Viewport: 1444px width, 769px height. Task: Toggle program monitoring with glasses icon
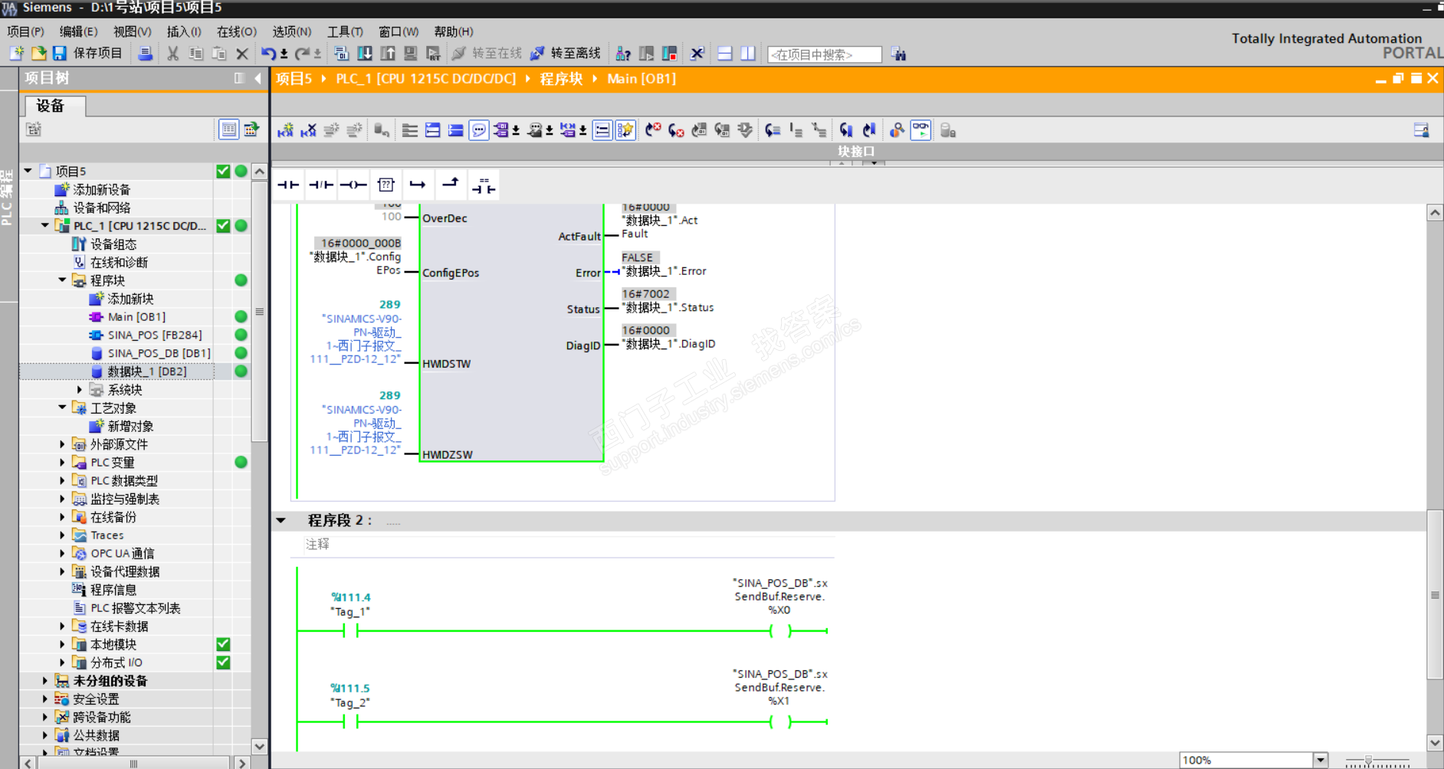pos(921,130)
